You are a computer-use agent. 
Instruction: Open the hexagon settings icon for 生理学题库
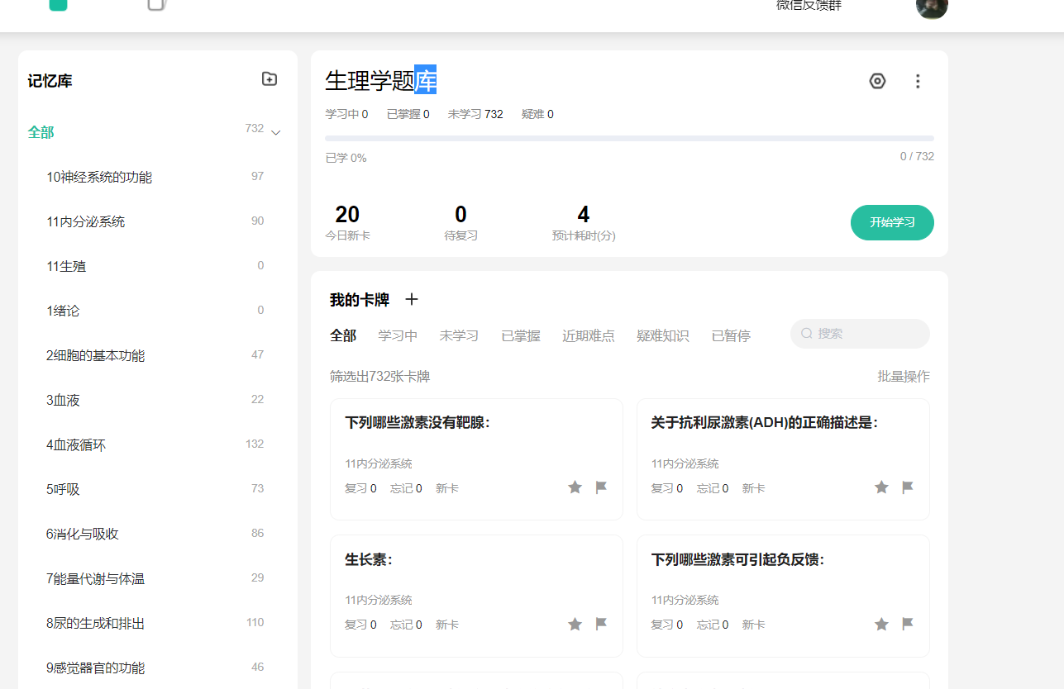tap(877, 81)
